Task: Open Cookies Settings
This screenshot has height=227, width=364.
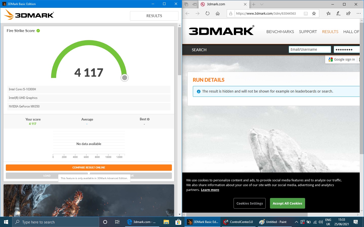Action: (249, 203)
